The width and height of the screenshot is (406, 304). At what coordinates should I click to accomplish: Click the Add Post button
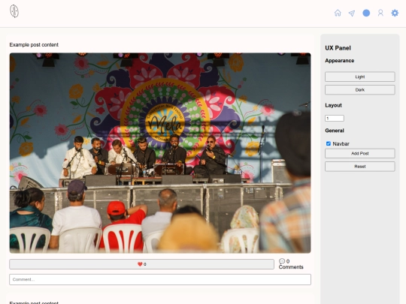click(x=360, y=153)
